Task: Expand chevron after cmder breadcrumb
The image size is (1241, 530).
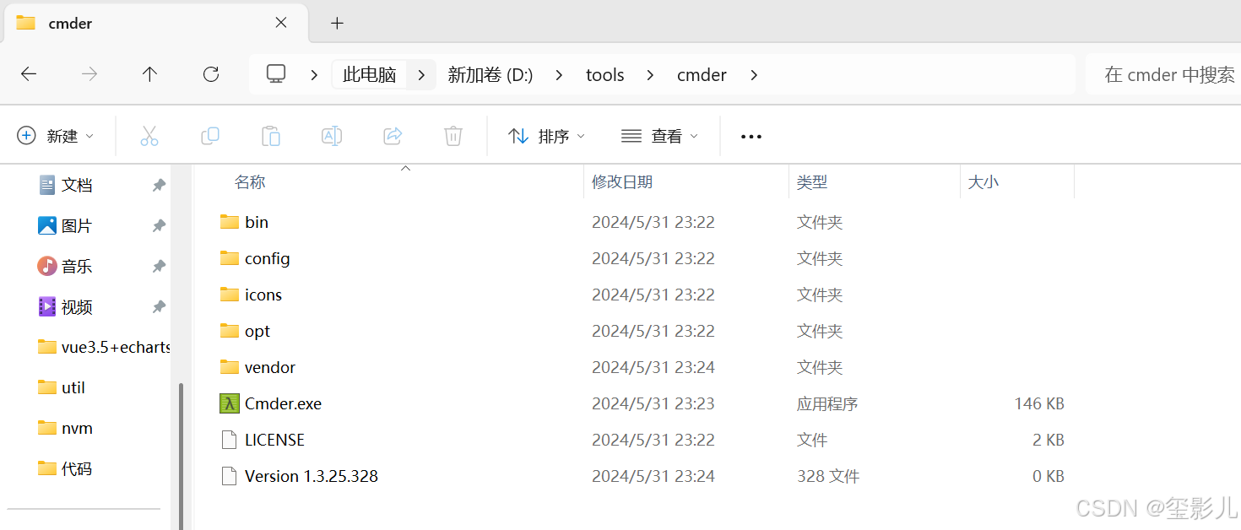Action: pyautogui.click(x=754, y=75)
